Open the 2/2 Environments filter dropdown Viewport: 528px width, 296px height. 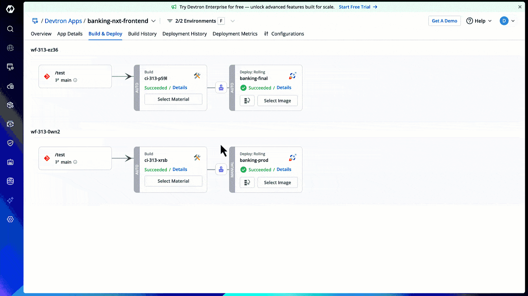(233, 21)
